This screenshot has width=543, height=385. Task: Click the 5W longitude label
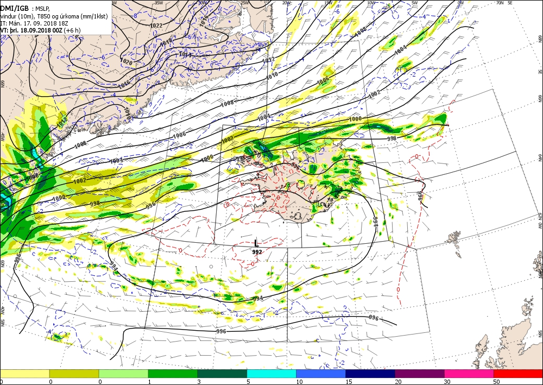(x=414, y=3)
